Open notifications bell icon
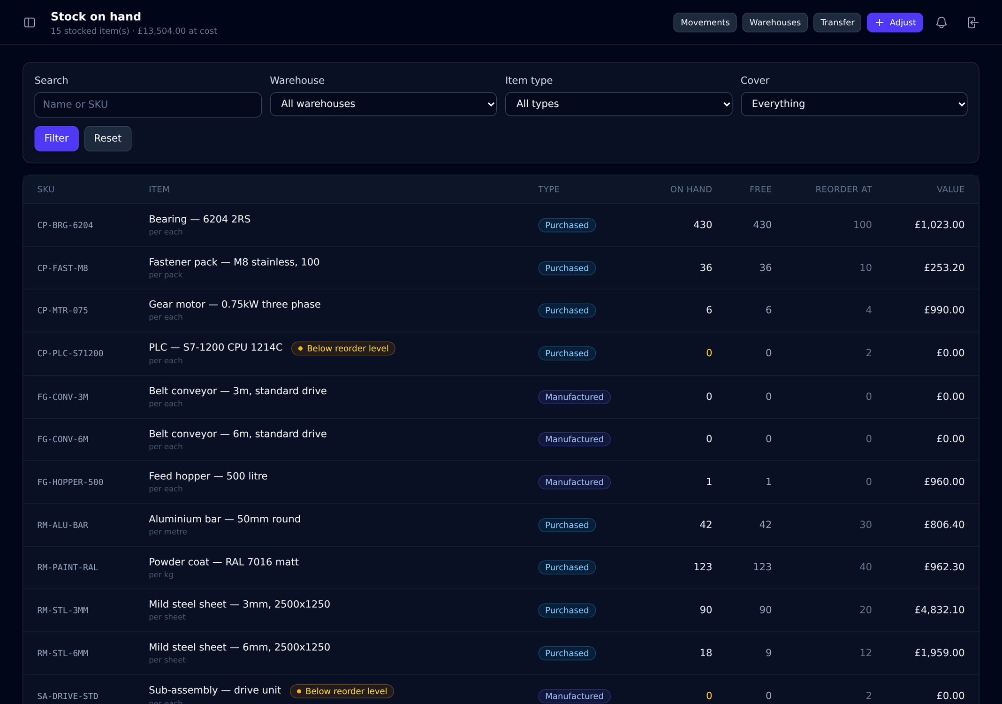The width and height of the screenshot is (1002, 704). pyautogui.click(x=941, y=23)
